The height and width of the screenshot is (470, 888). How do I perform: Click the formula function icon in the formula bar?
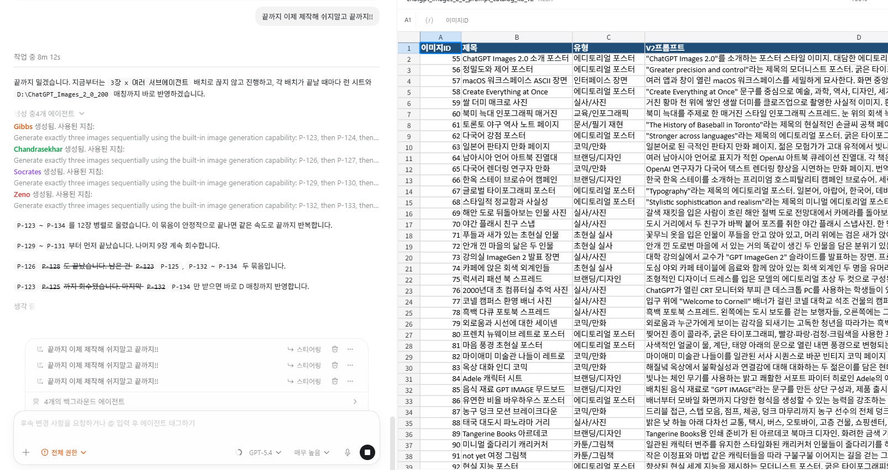point(429,20)
